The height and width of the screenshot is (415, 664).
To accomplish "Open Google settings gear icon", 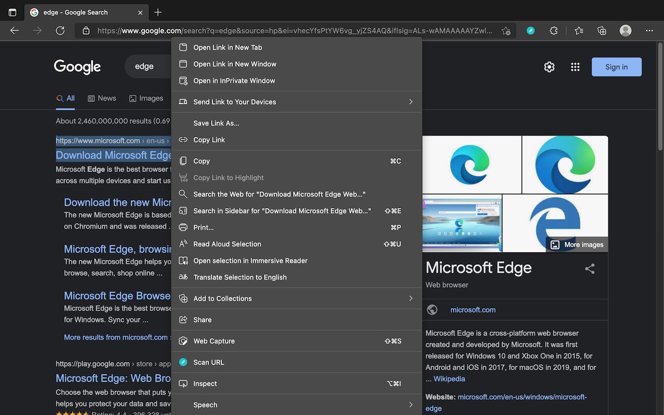I will pos(549,67).
